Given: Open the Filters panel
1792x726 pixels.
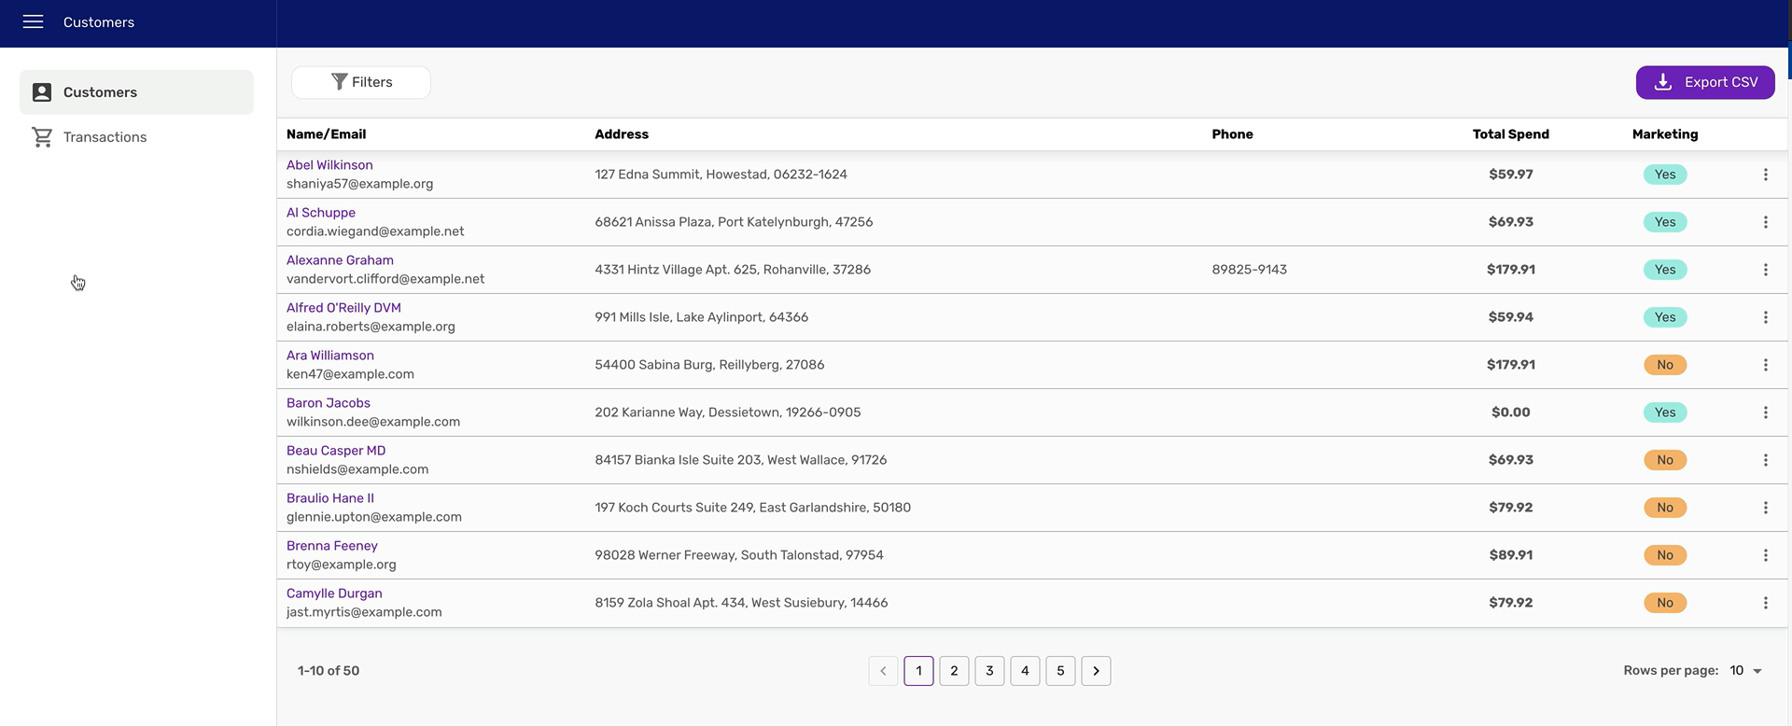Looking at the screenshot, I should point(361,82).
